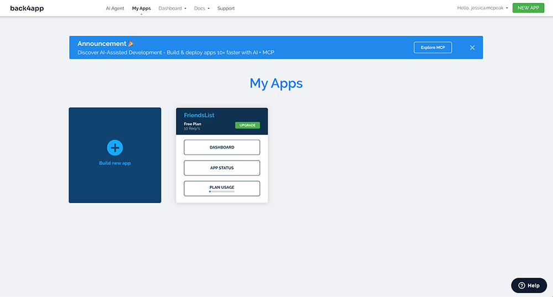Screen dimensions: 553x297
Task: Open the jessica.mcpeak account dropdown
Action: click(482, 8)
